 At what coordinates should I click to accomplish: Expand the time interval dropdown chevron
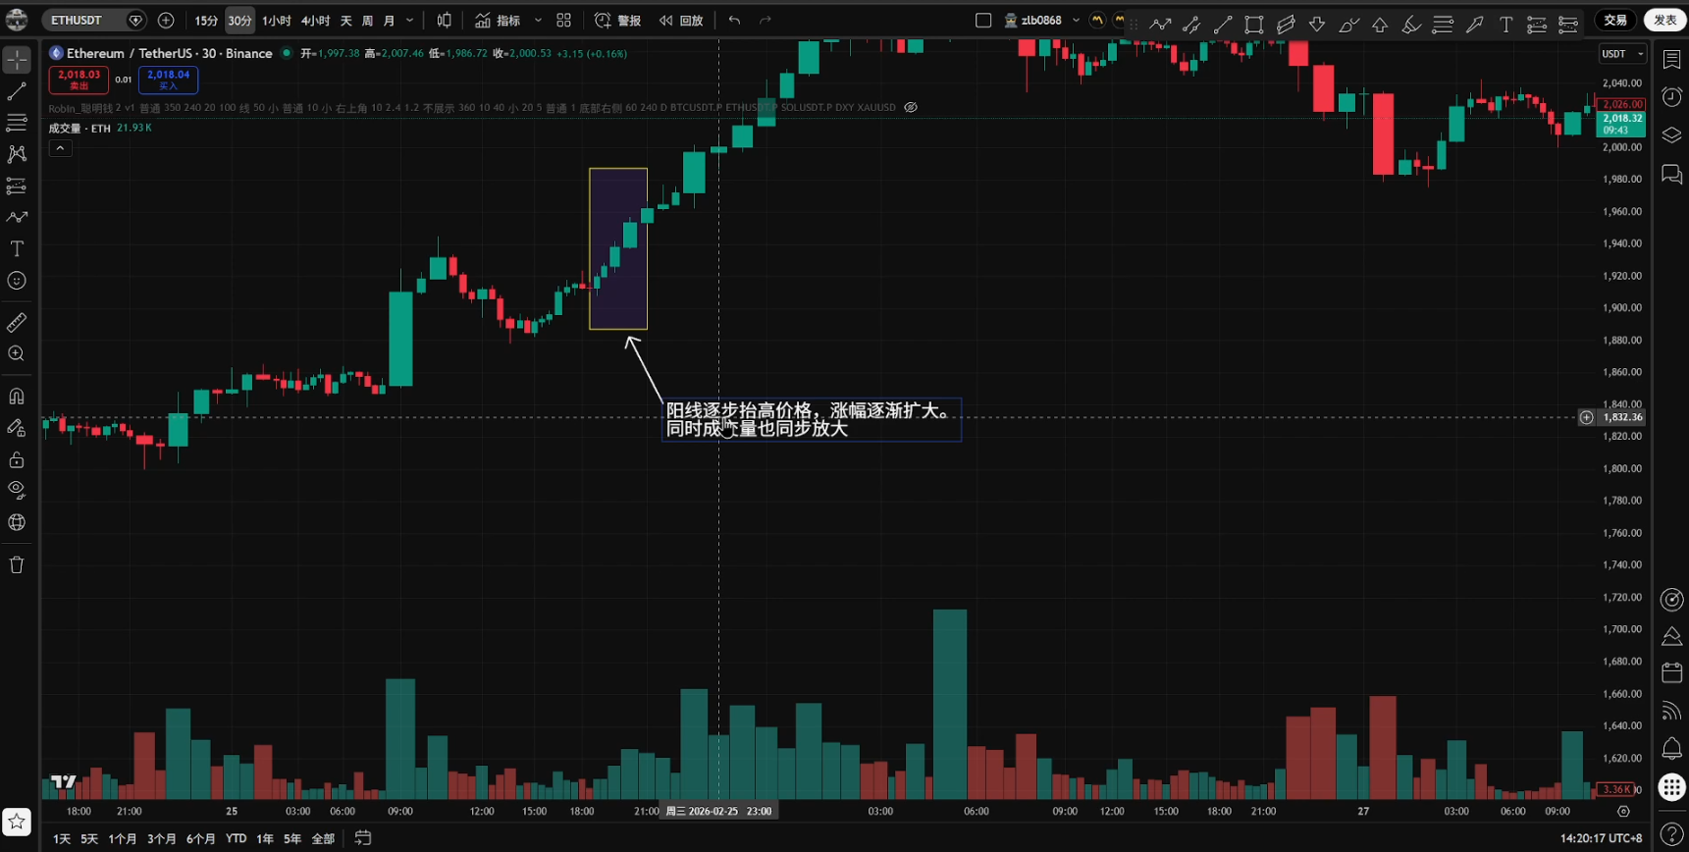click(410, 21)
